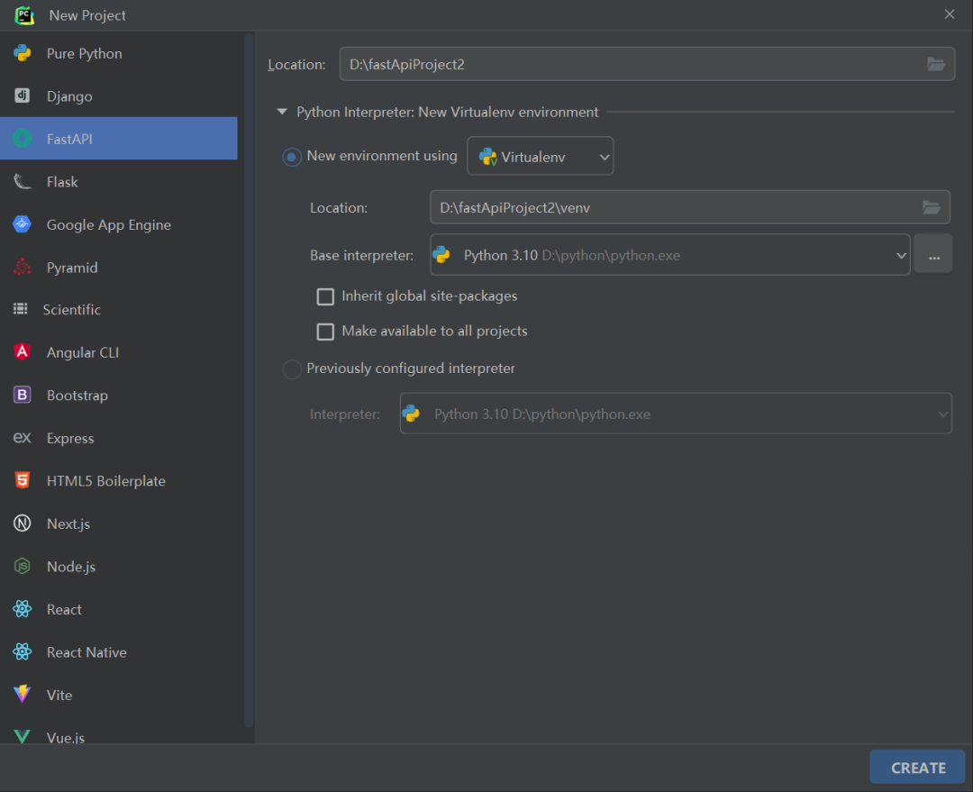The width and height of the screenshot is (973, 792).
Task: Check Make available to all projects
Action: pos(325,332)
